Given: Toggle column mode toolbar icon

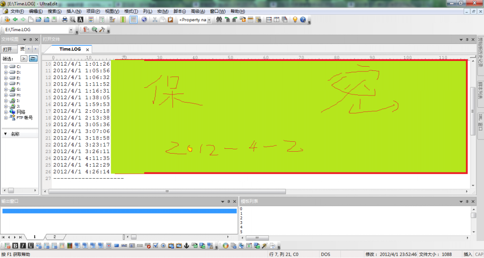Looking at the screenshot, I should tap(123, 19).
